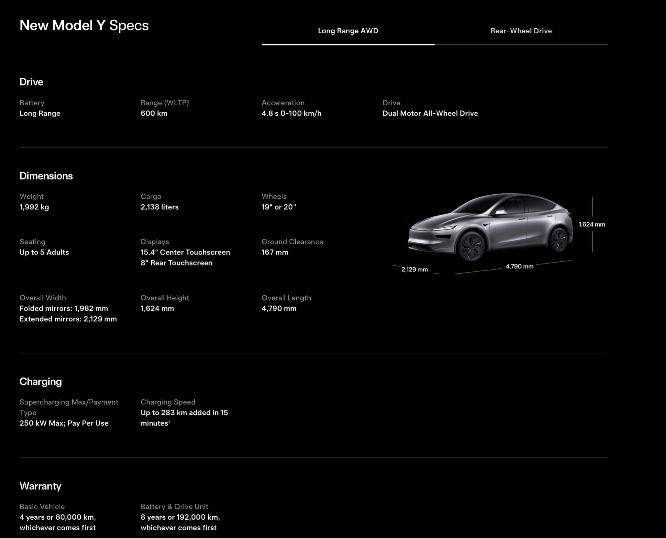This screenshot has width=666, height=538.
Task: Click the New Model Y Specs heading
Action: click(84, 26)
